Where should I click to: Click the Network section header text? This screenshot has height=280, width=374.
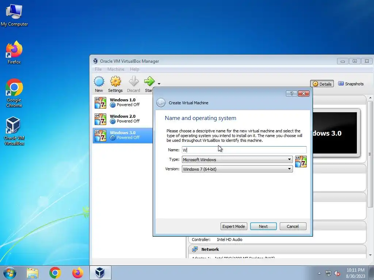tap(210, 249)
